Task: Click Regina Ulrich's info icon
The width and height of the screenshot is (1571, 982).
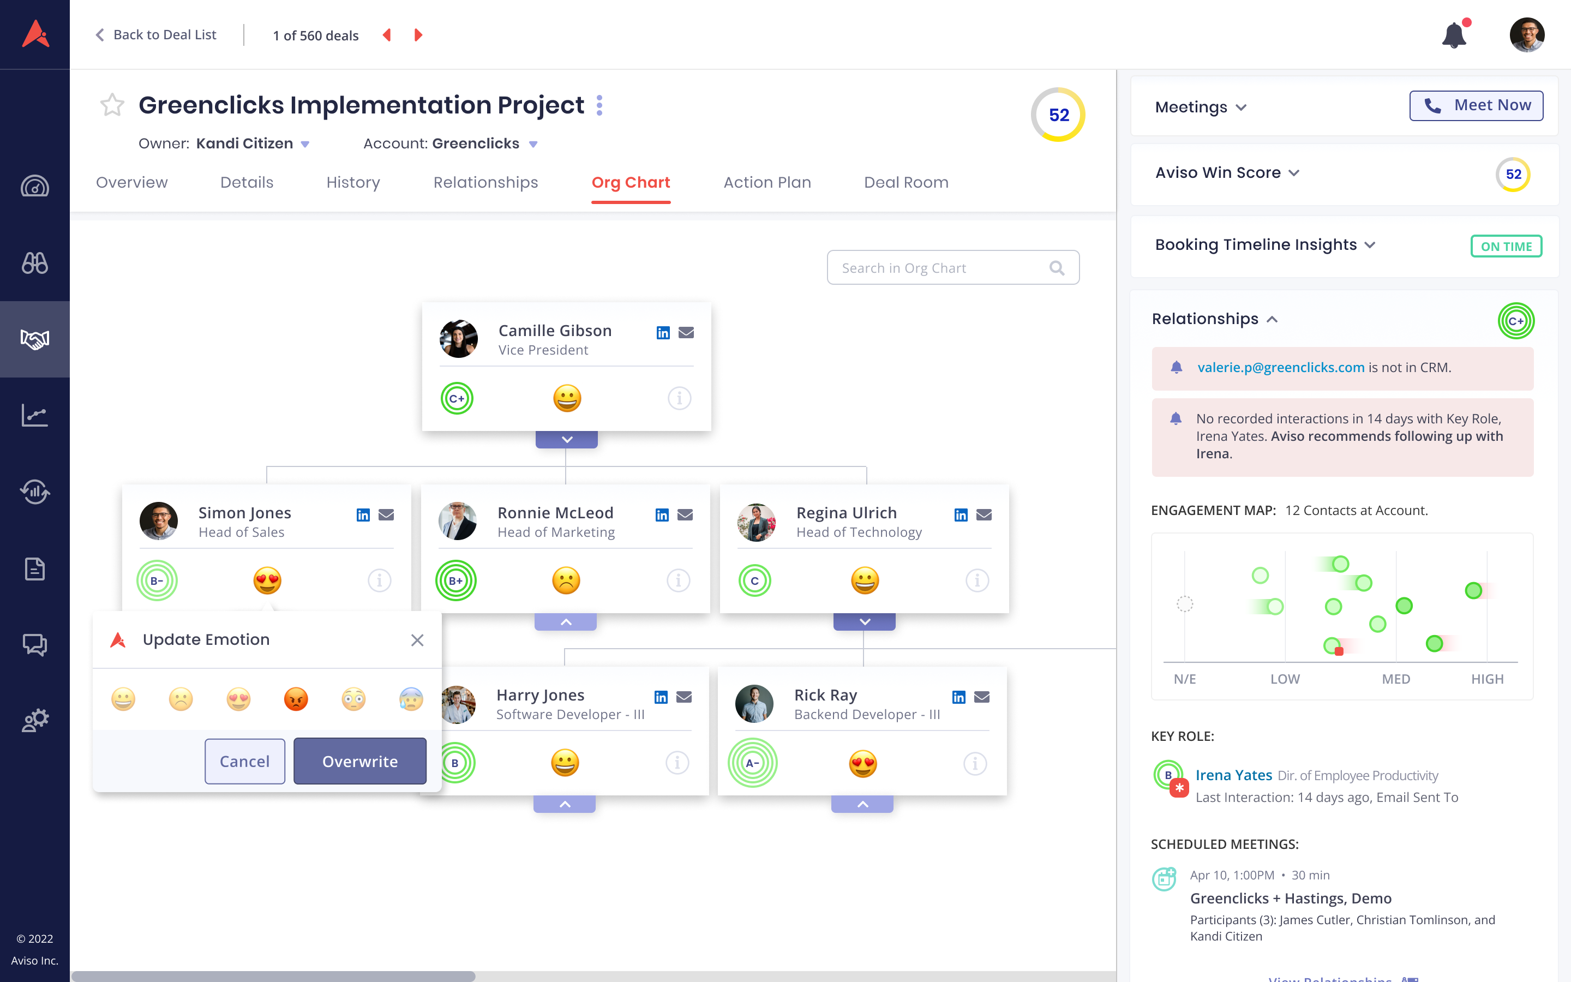Action: click(x=977, y=580)
